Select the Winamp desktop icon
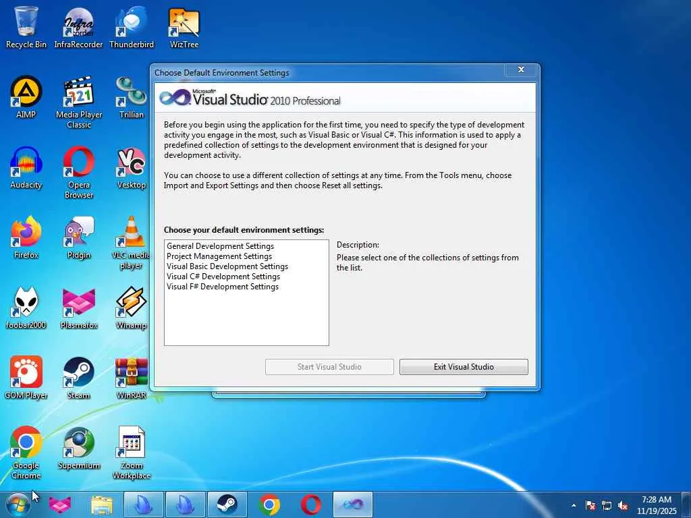The image size is (691, 518). (x=132, y=308)
